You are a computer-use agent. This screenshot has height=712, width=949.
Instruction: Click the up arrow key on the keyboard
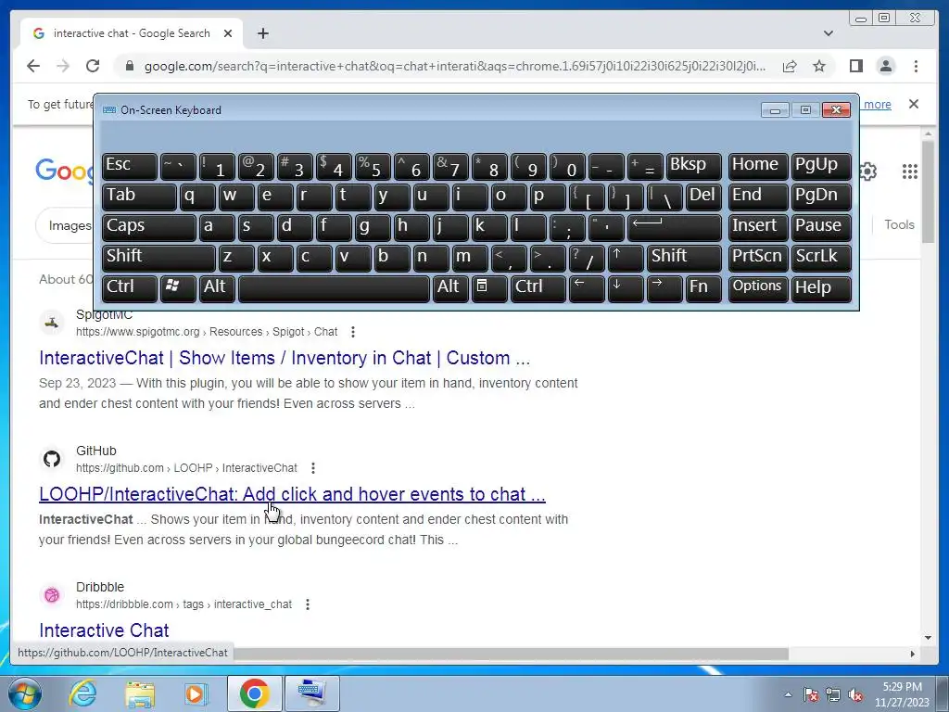pos(626,258)
